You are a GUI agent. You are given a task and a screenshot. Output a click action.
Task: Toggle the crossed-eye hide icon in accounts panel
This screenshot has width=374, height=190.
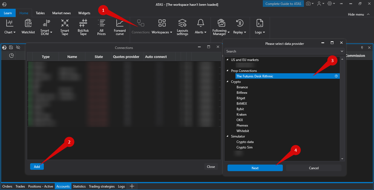[18, 48]
